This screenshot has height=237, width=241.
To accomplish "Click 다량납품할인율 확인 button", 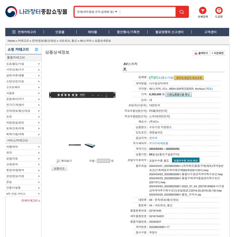I will tap(179, 94).
